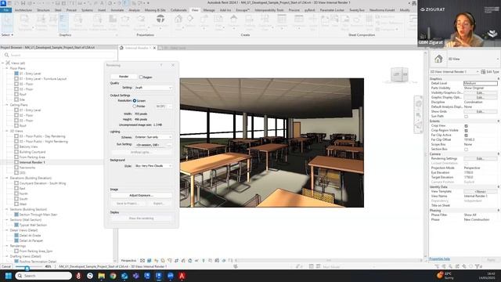Collapse the Ceiling Plans tree node
Screen dimensions: 501x282
tap(7, 105)
